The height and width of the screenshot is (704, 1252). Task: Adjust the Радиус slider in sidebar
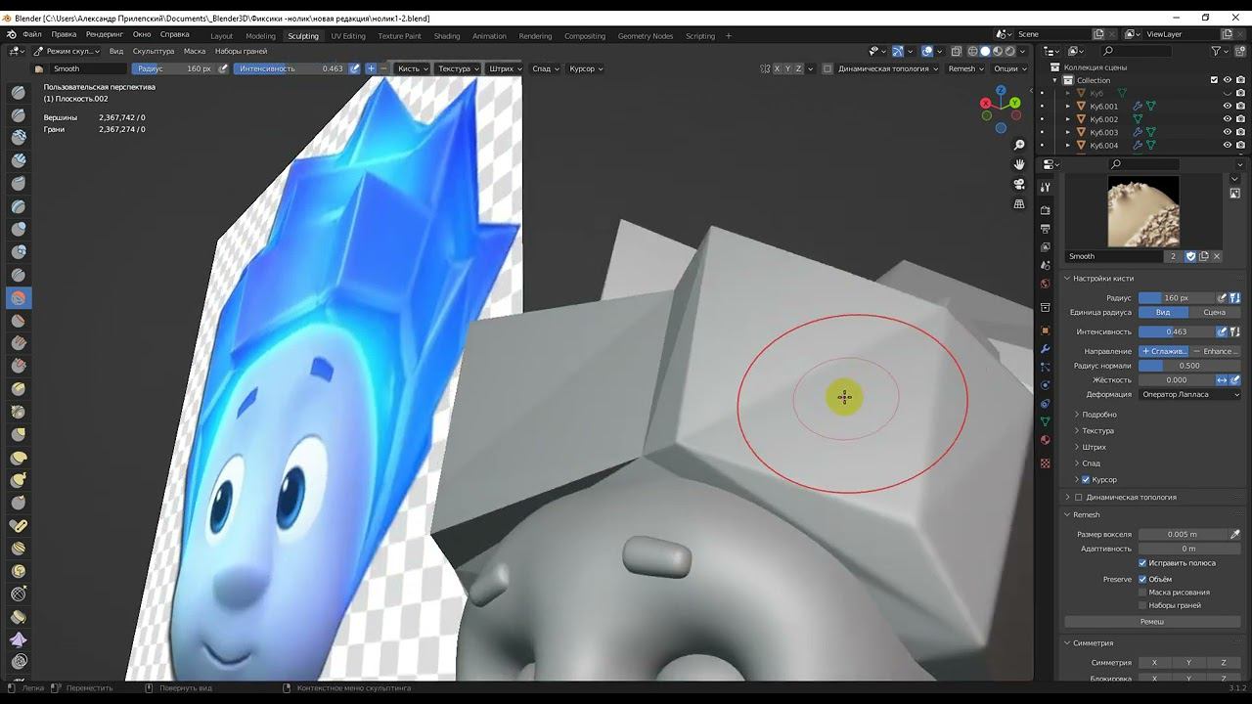click(1177, 298)
